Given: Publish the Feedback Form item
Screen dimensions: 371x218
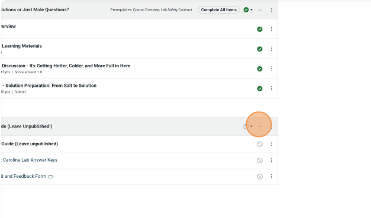Looking at the screenshot, I should coord(260,177).
